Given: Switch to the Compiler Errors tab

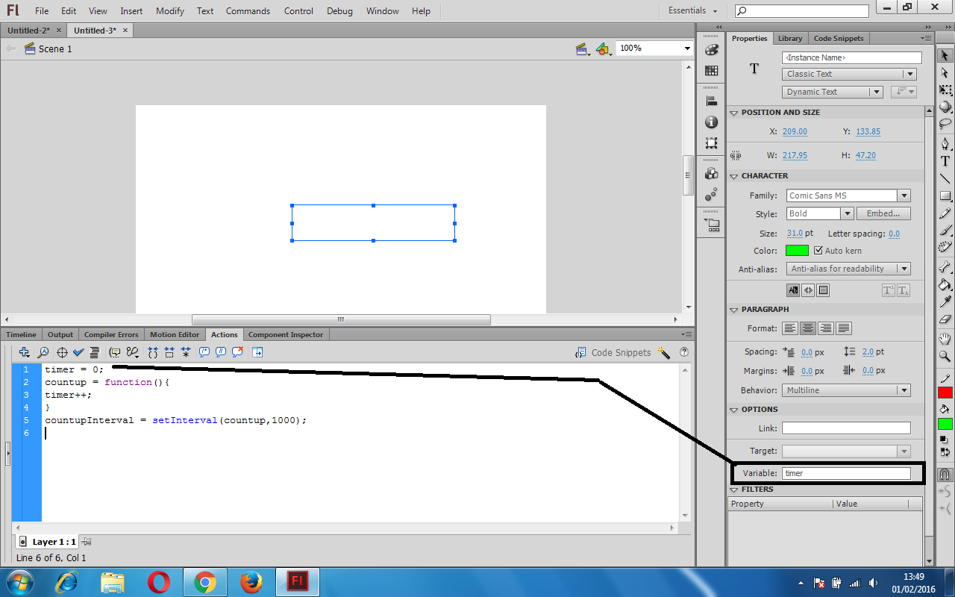Looking at the screenshot, I should pos(113,334).
